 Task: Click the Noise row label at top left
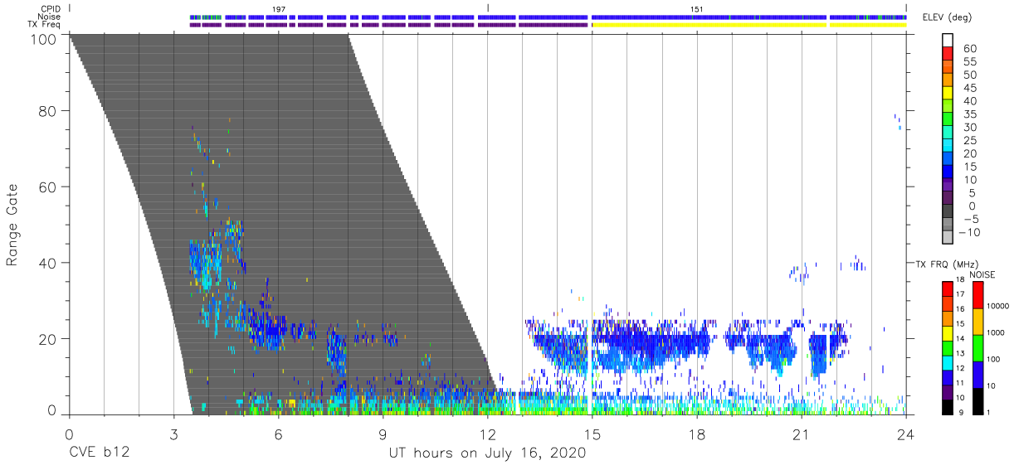coord(50,16)
